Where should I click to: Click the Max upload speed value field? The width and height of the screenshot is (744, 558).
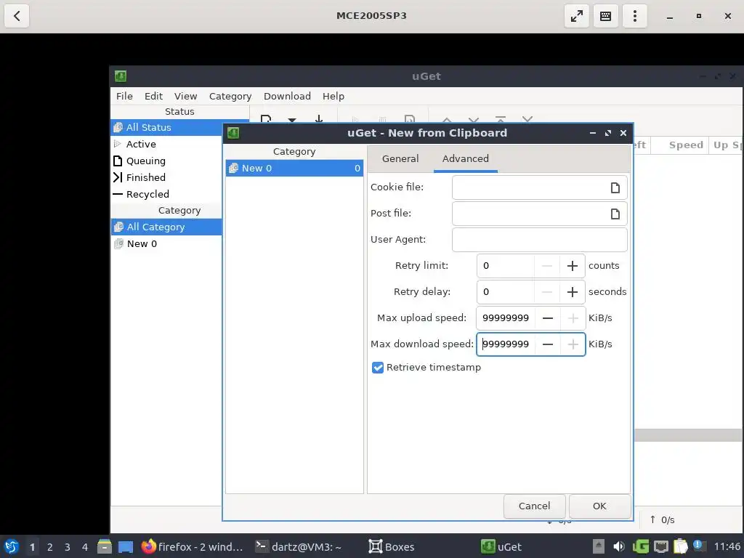[x=506, y=318]
